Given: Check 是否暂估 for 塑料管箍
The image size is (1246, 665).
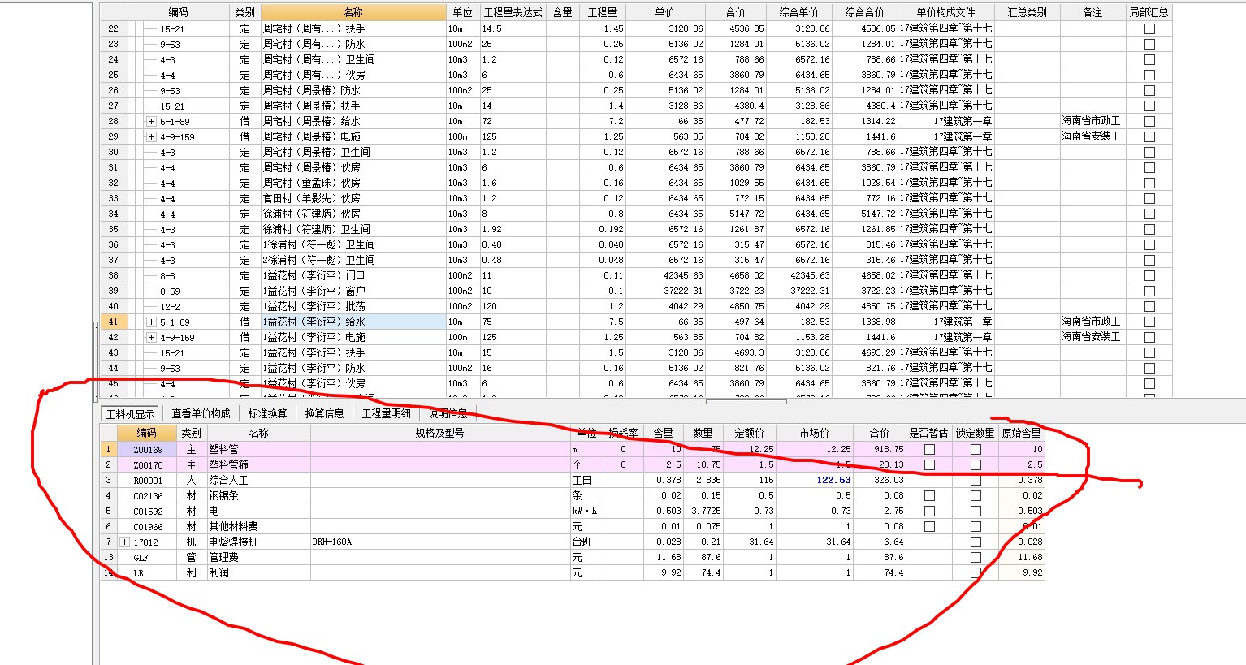Looking at the screenshot, I should [x=929, y=464].
